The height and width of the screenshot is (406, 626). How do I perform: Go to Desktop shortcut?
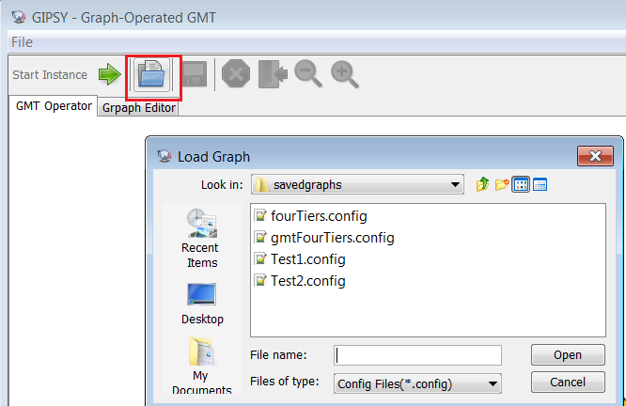[202, 304]
